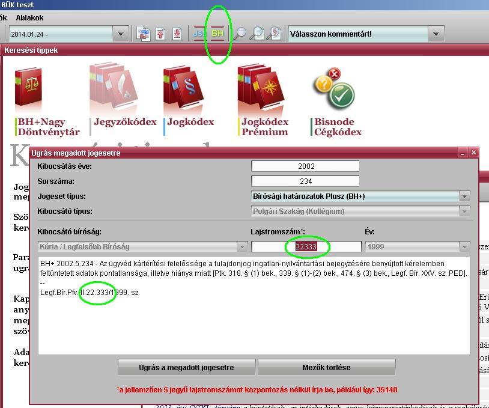Screen dimensions: 489x408
Task: Click Ugrás a megadott jogesetre button
Action: click(186, 367)
